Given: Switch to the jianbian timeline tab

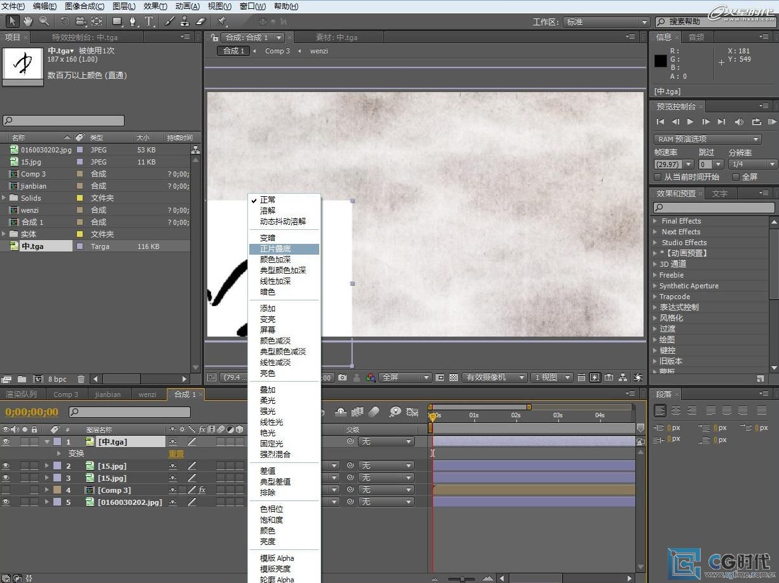Looking at the screenshot, I should pos(107,394).
